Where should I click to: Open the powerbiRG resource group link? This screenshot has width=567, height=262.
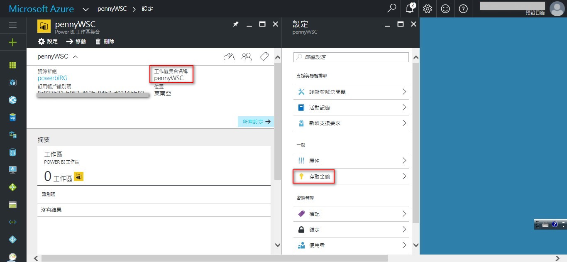tap(52, 78)
